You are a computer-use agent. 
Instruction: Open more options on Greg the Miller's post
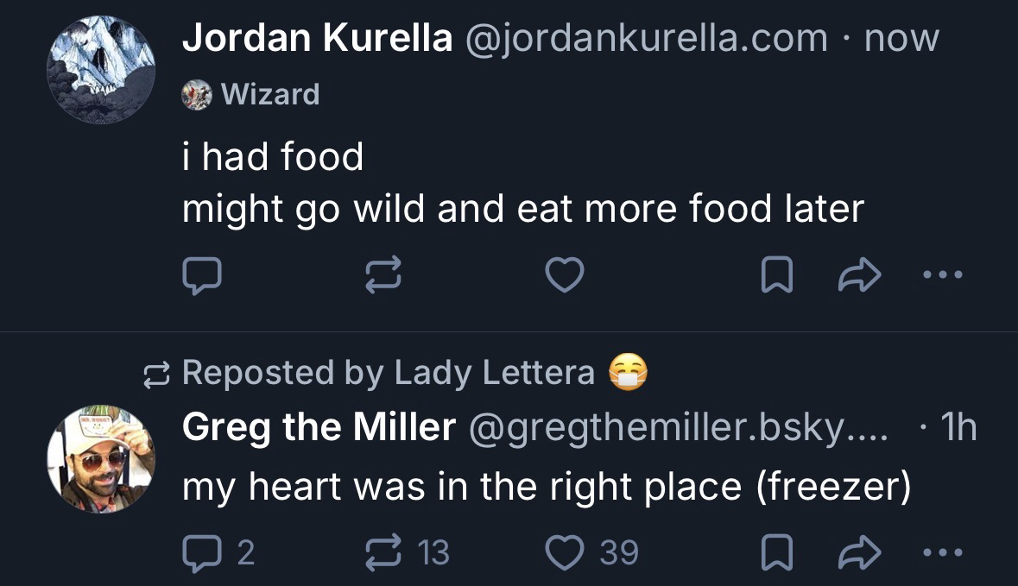click(x=941, y=551)
